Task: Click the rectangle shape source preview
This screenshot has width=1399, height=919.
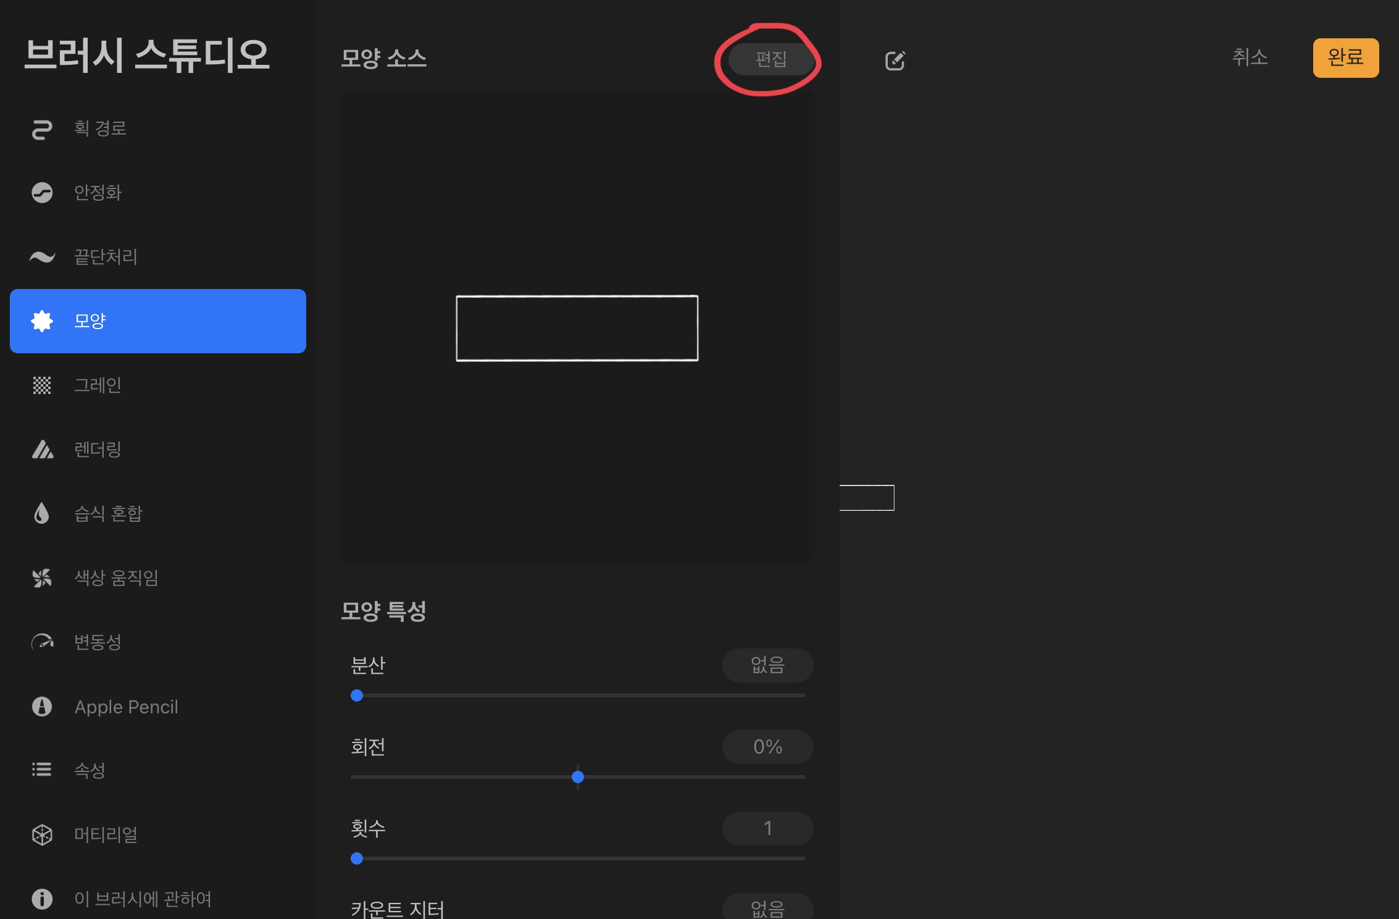Action: click(577, 328)
